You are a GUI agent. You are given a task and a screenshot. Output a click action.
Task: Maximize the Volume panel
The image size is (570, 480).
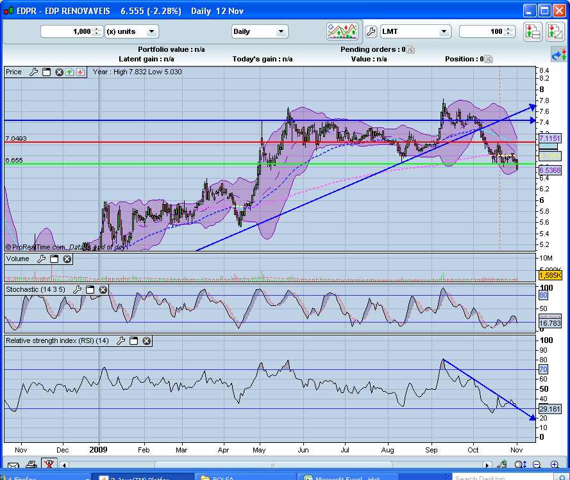point(54,259)
